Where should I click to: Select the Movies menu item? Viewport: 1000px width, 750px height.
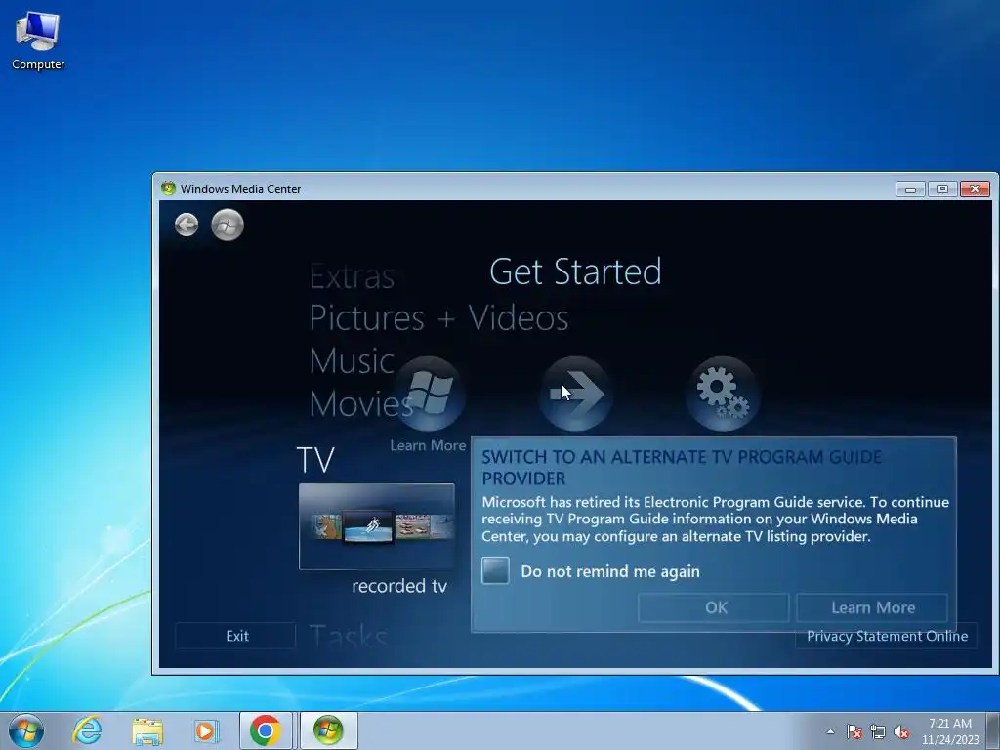click(361, 403)
